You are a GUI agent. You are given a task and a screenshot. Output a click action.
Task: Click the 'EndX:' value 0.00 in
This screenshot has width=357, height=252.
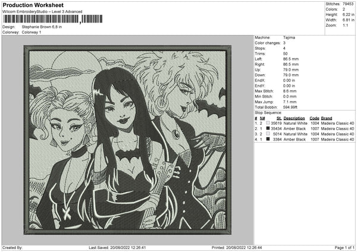289,80
